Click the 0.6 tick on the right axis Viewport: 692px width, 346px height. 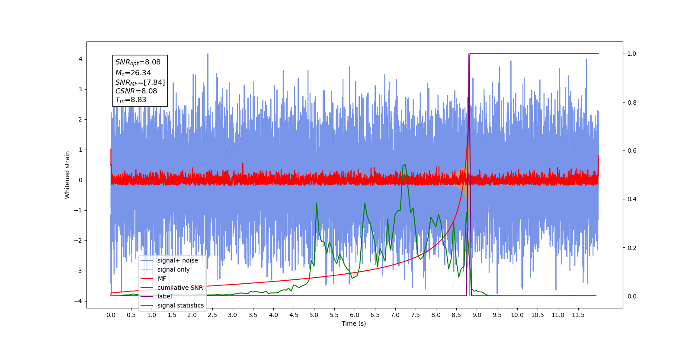(x=632, y=151)
